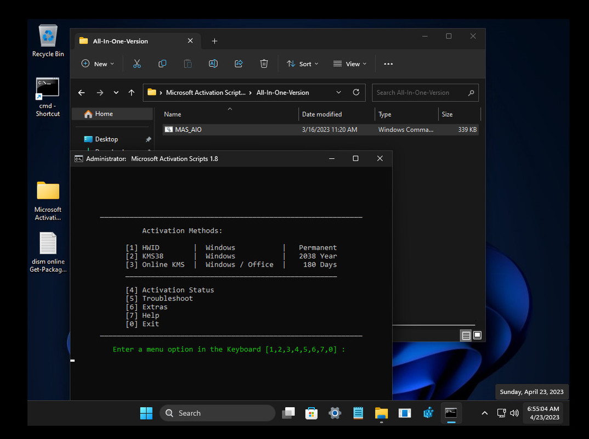This screenshot has height=439, width=589.
Task: Open the Sort dropdown menu
Action: [x=302, y=64]
